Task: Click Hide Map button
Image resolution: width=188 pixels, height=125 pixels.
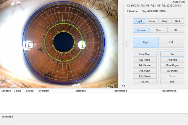Action: pos(144,54)
